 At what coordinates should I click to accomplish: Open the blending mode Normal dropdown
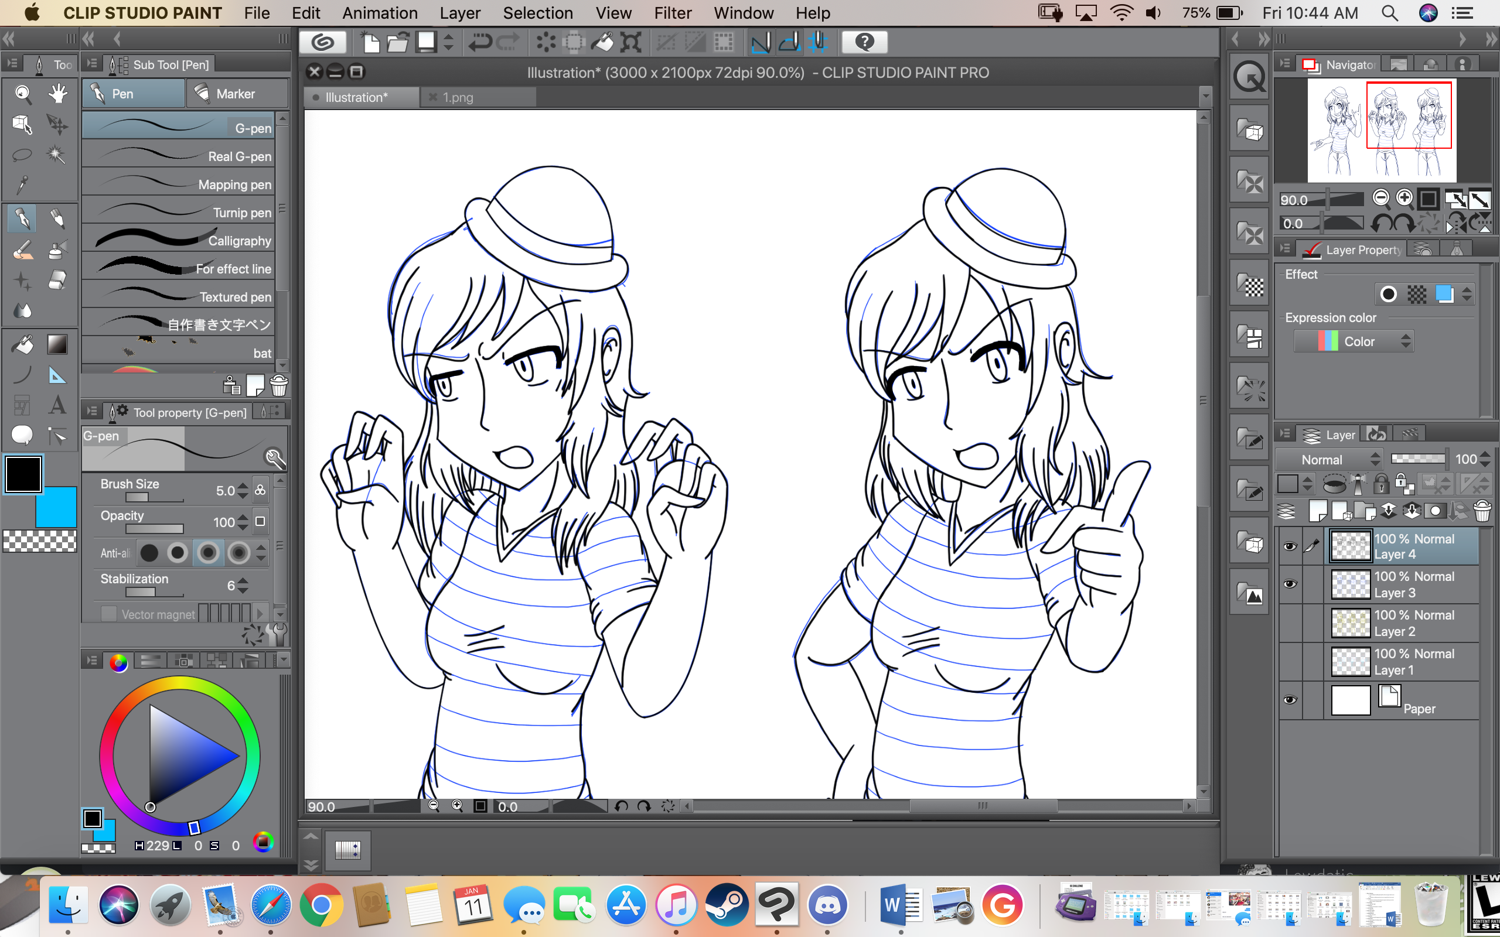[1328, 460]
